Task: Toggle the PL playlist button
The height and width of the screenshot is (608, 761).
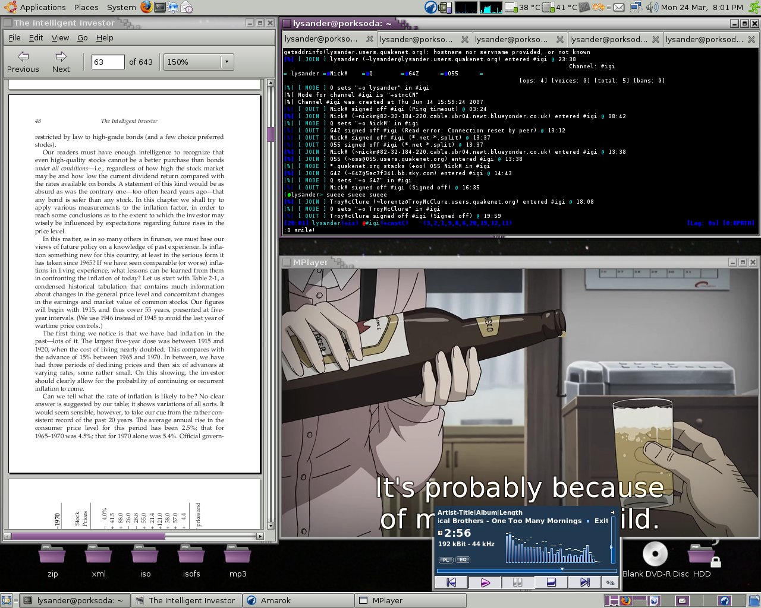Action: [445, 560]
